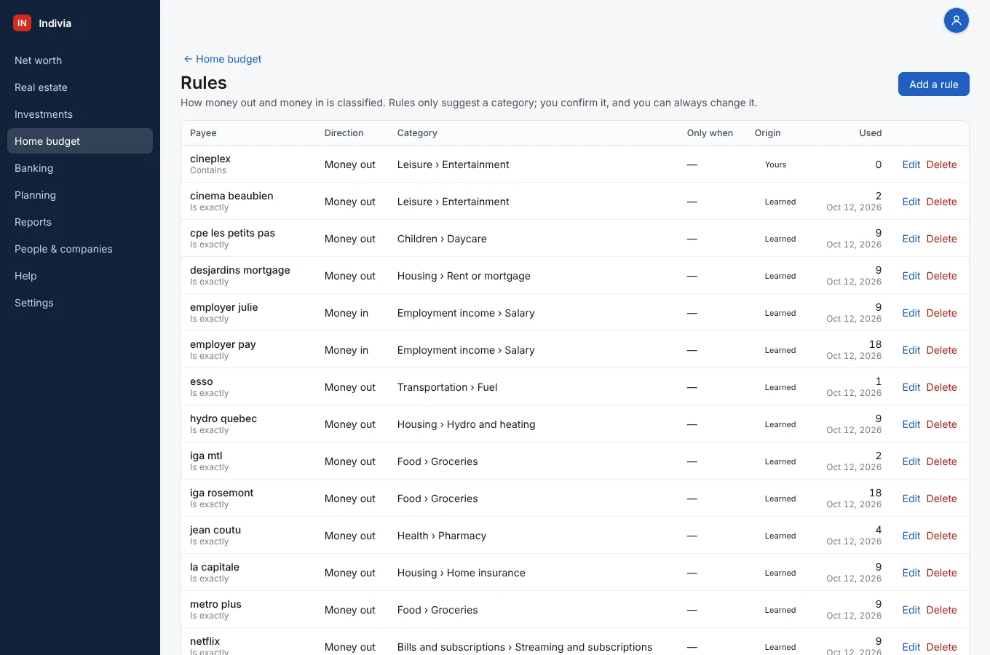Click the Category column header
This screenshot has width=990, height=655.
tap(417, 133)
